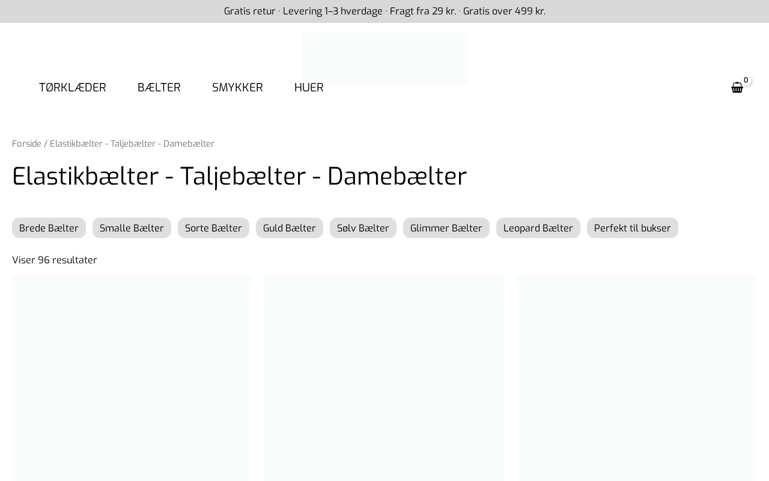769x481 pixels.
Task: Filter by Leopard Bælter
Action: click(538, 228)
